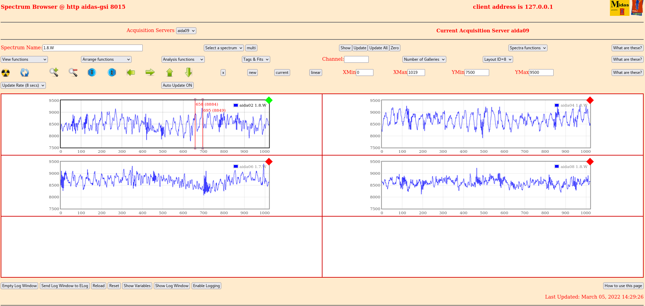Click the blue refresh arrows icon
This screenshot has height=306, width=645.
[25, 73]
